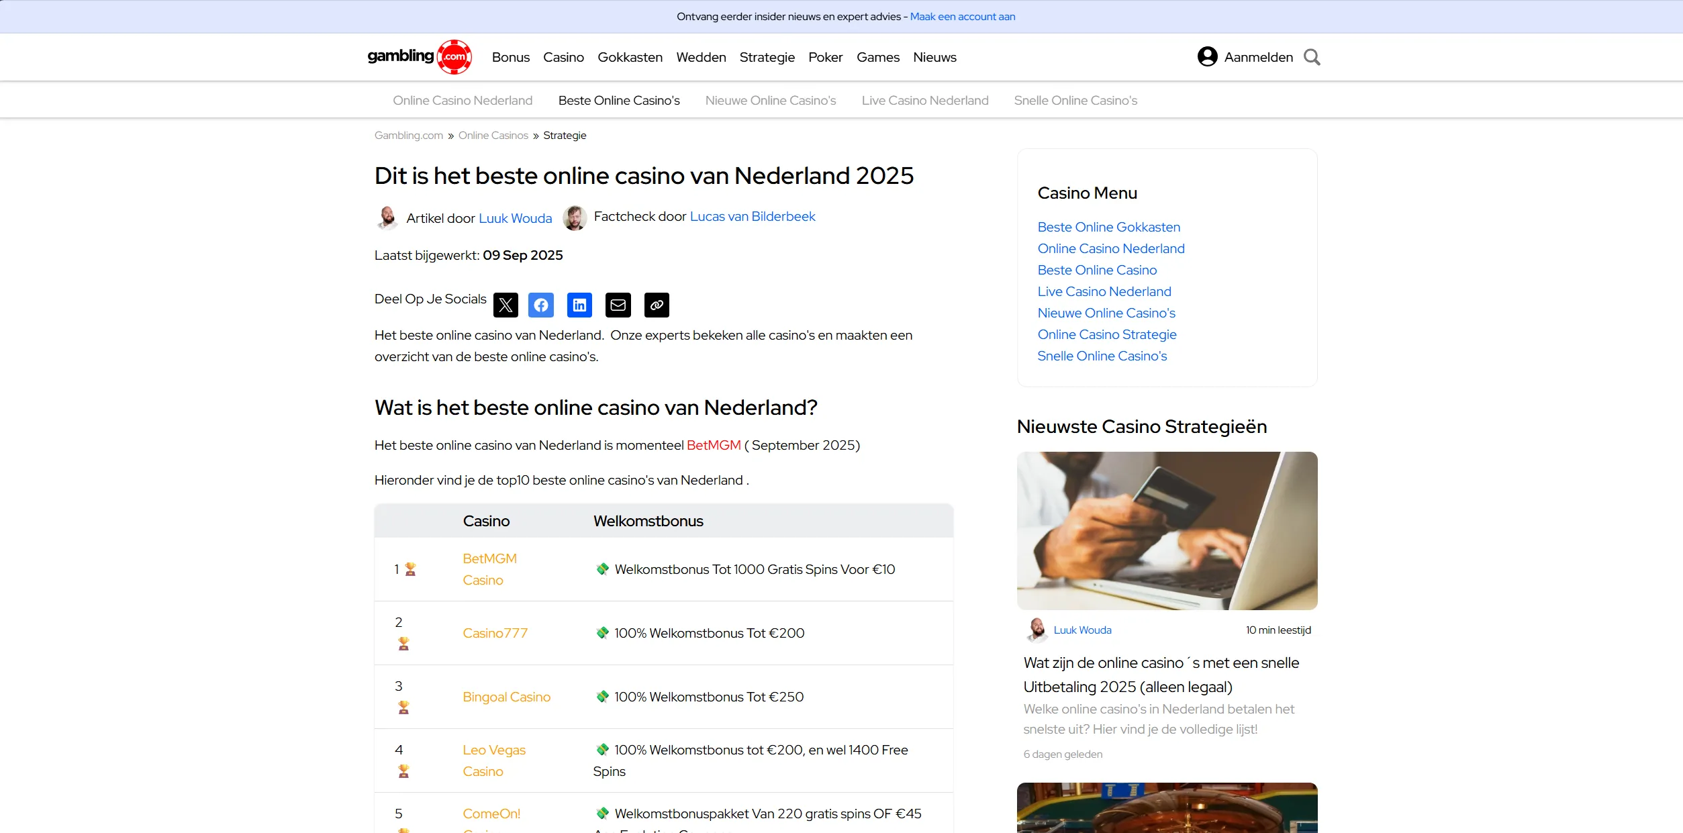Click Lucas van Bilderbeek's avatar

click(x=575, y=218)
